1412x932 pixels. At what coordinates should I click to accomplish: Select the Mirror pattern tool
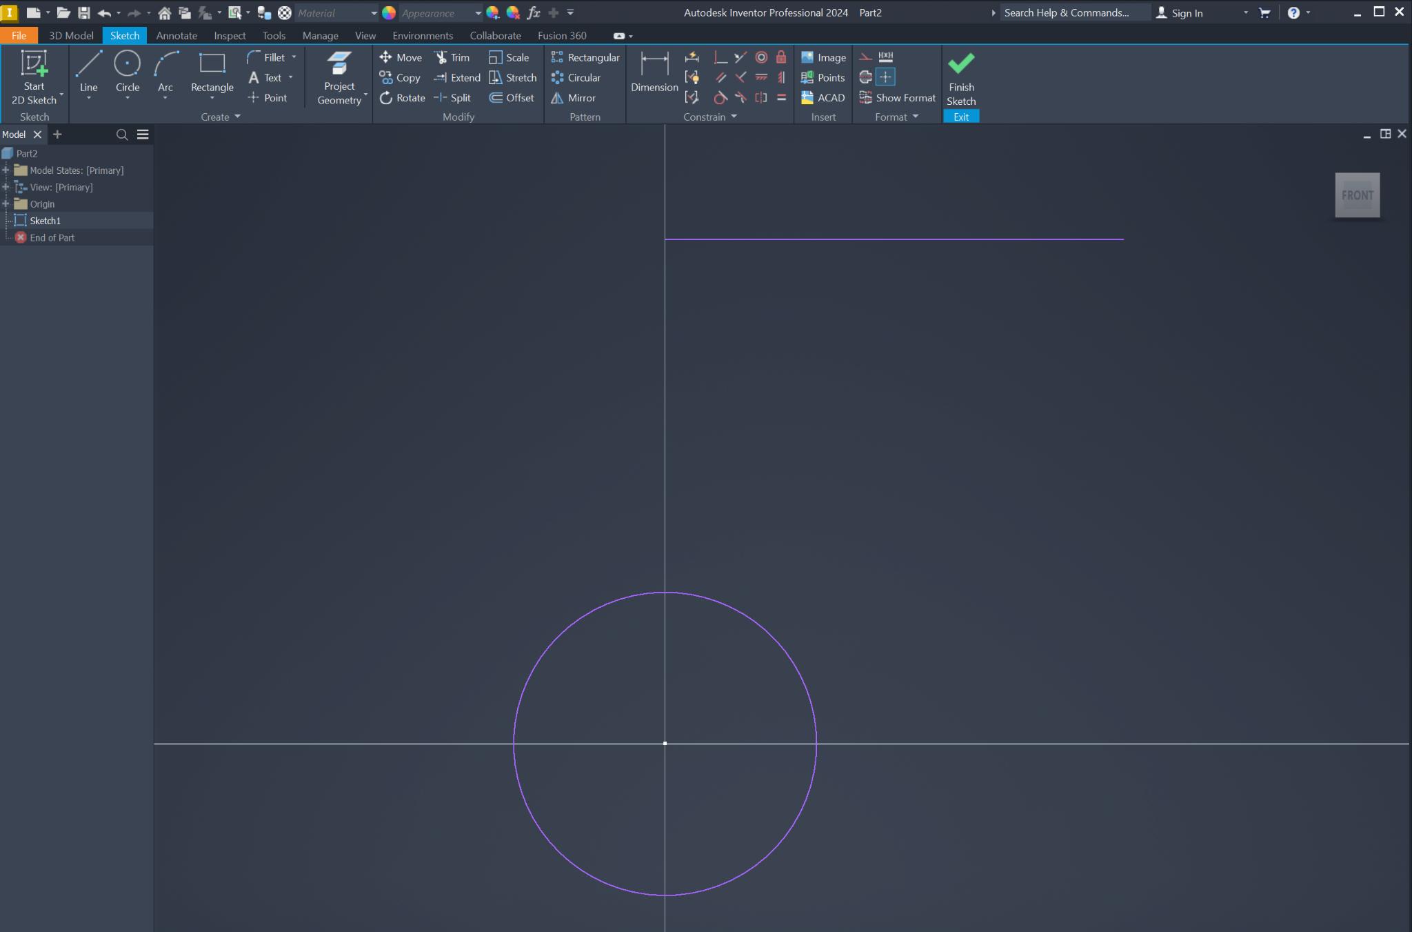576,98
